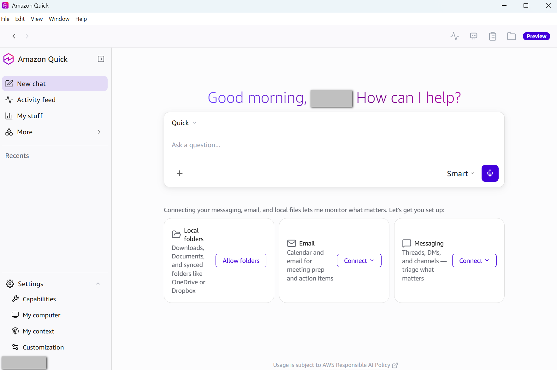Maximize the Amazon Quick window
Screen dimensions: 557x370
526,5
